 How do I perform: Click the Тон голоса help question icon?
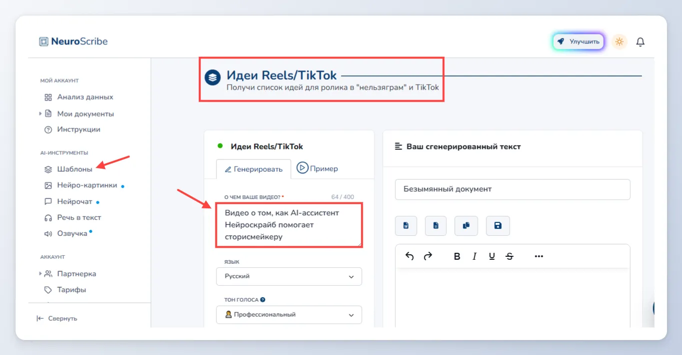pos(263,300)
